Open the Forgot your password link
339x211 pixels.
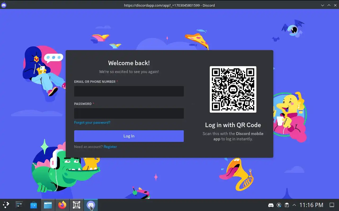[92, 122]
